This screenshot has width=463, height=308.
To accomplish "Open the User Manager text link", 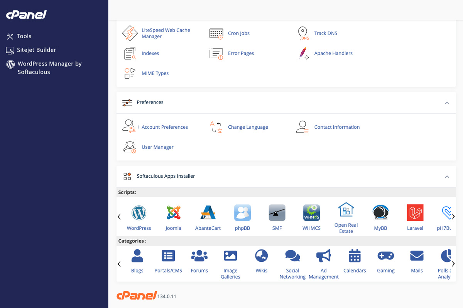I will (157, 147).
